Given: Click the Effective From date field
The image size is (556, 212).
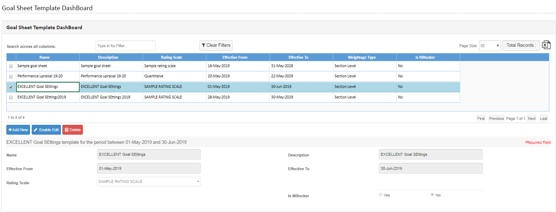Looking at the screenshot, I should (149, 168).
